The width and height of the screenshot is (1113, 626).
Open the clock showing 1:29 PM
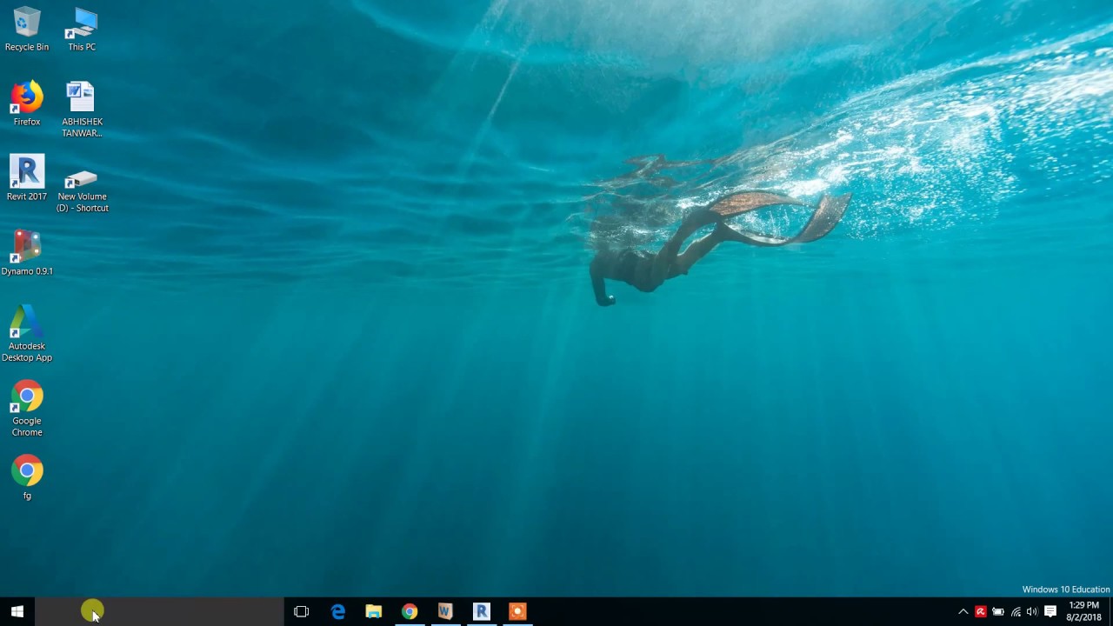(x=1083, y=611)
